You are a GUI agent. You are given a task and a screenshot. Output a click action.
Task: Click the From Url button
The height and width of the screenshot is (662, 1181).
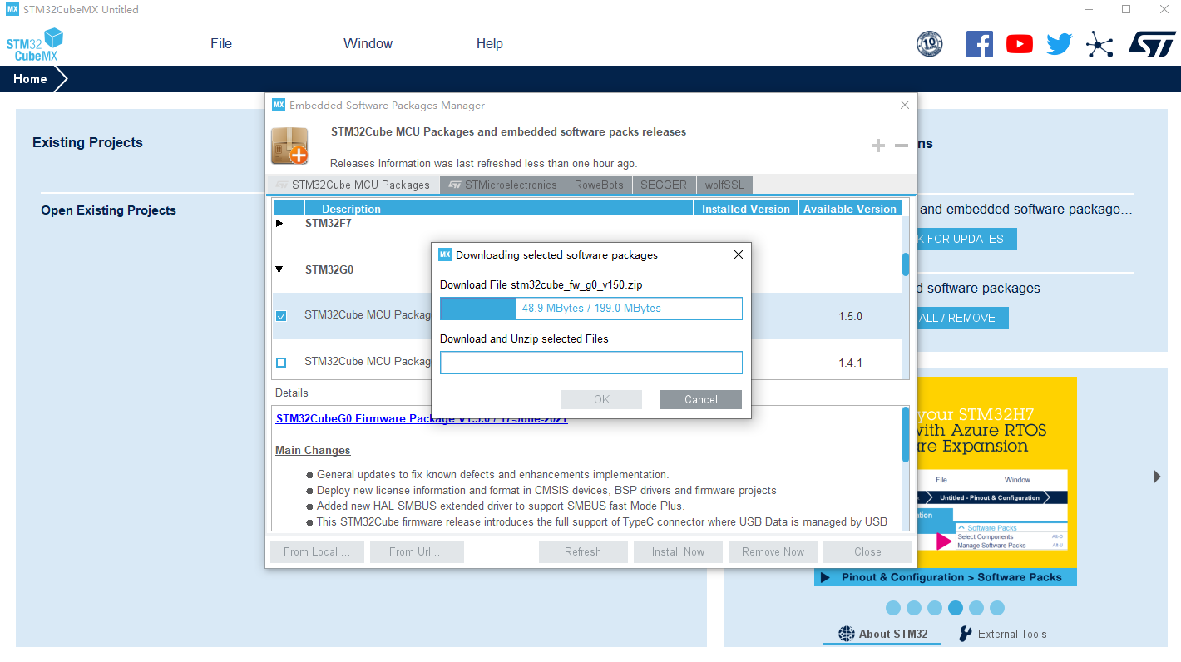tap(416, 551)
